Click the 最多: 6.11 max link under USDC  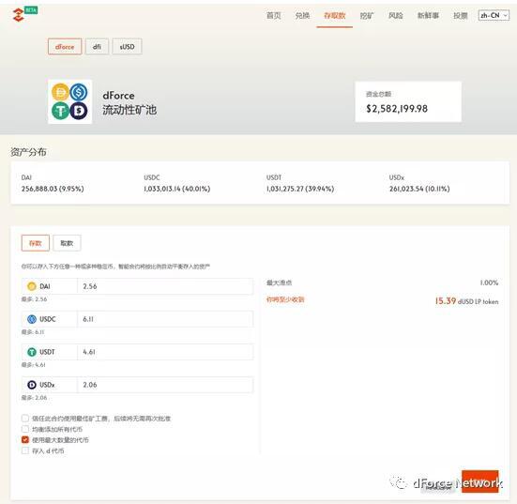click(x=33, y=332)
